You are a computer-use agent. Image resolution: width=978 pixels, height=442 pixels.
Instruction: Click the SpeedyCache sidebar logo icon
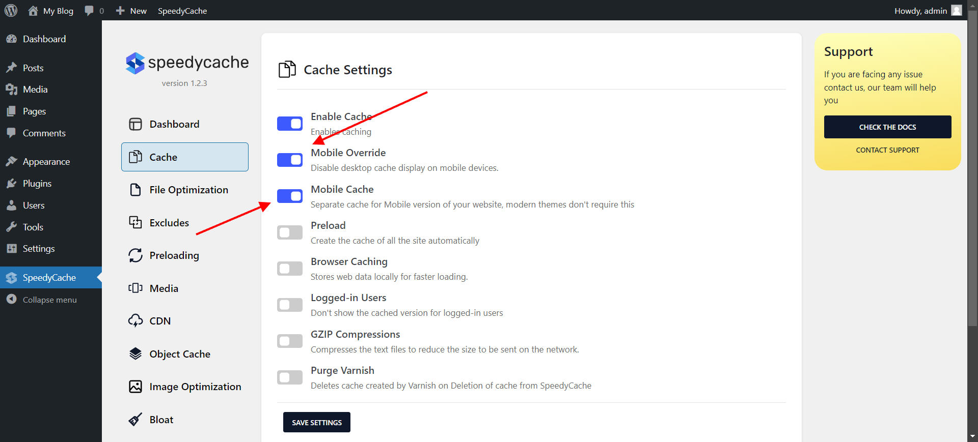pyautogui.click(x=11, y=278)
